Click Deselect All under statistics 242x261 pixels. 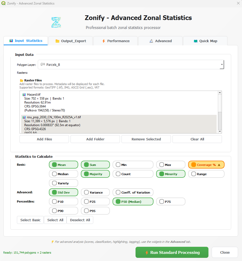point(80,220)
